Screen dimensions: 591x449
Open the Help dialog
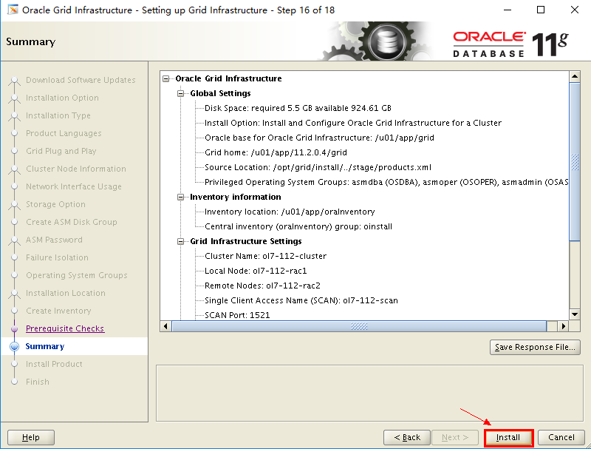(x=31, y=437)
